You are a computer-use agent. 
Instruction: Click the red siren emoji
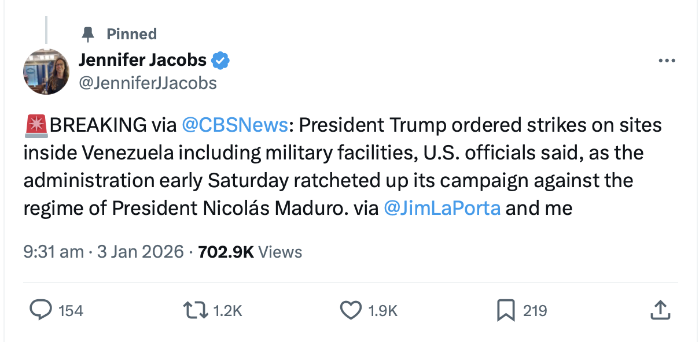(x=36, y=125)
